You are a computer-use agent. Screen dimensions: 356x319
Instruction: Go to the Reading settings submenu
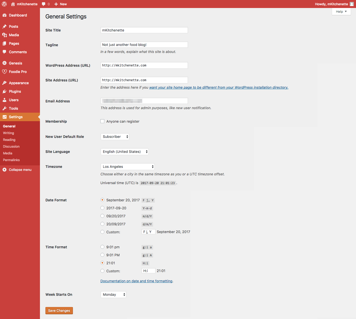[x=9, y=140]
